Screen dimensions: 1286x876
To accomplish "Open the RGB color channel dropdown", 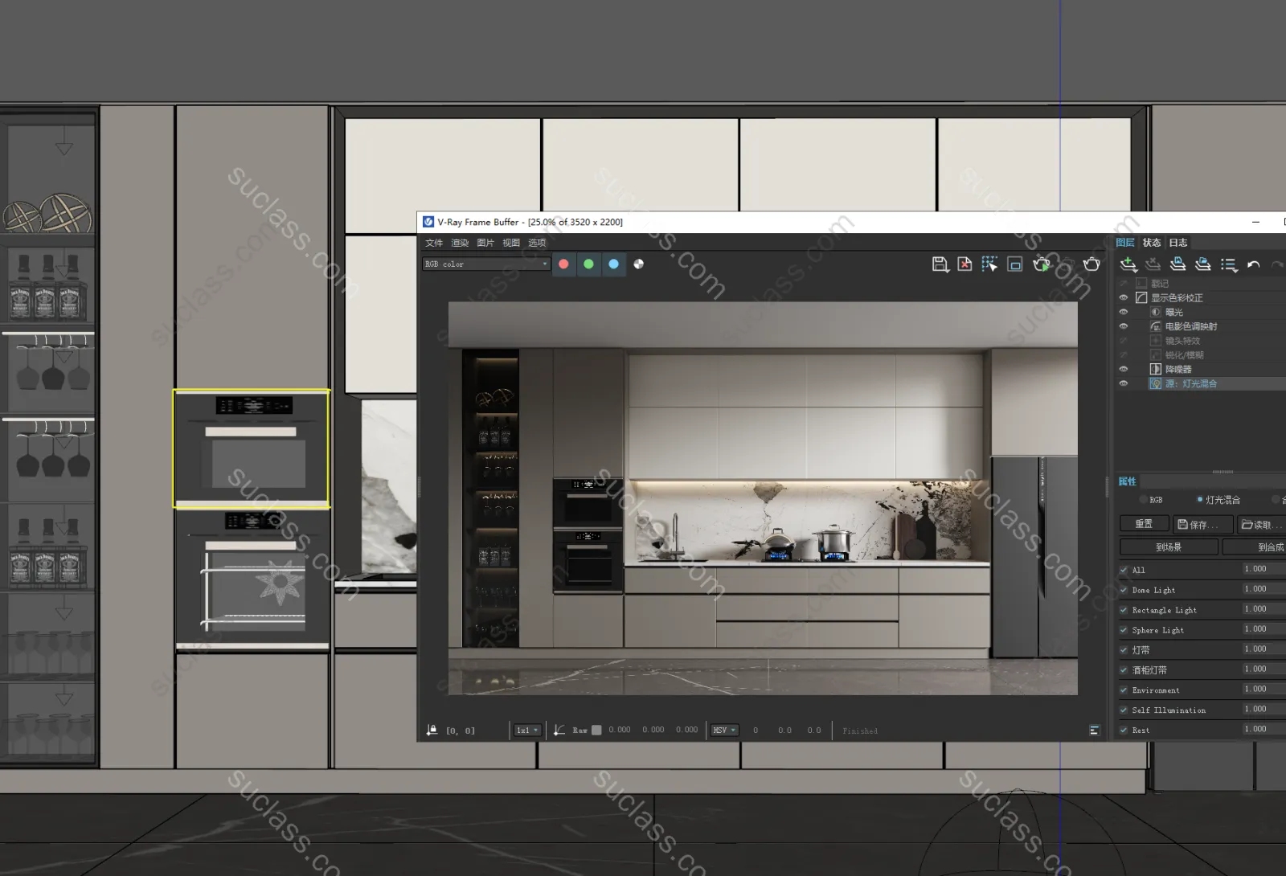I will (486, 264).
